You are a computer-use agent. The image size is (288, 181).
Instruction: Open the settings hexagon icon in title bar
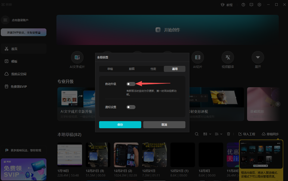259,5
